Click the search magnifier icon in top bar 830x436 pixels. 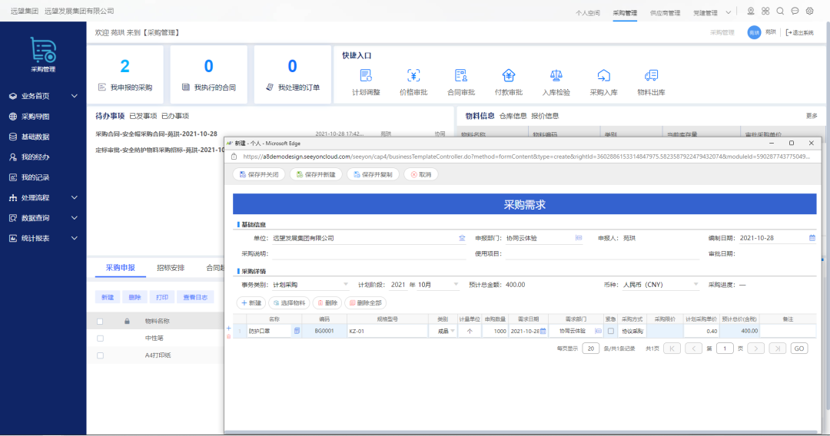click(x=780, y=11)
